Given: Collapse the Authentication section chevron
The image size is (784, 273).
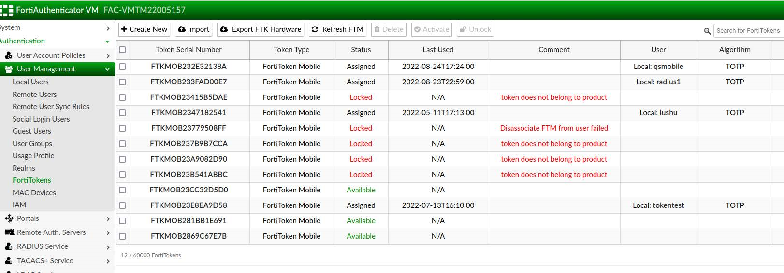Looking at the screenshot, I should coord(107,41).
